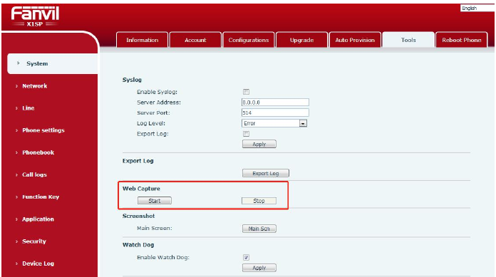Switch to the Account tab
The height and width of the screenshot is (277, 496).
pos(195,40)
